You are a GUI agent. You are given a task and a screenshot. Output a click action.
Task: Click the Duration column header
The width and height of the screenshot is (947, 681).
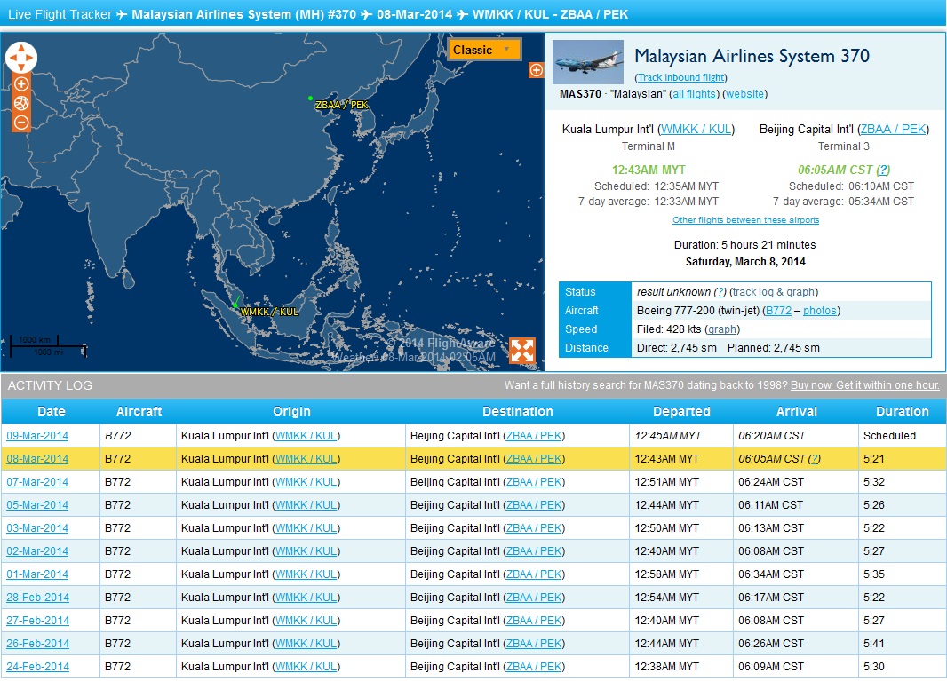[x=903, y=411]
